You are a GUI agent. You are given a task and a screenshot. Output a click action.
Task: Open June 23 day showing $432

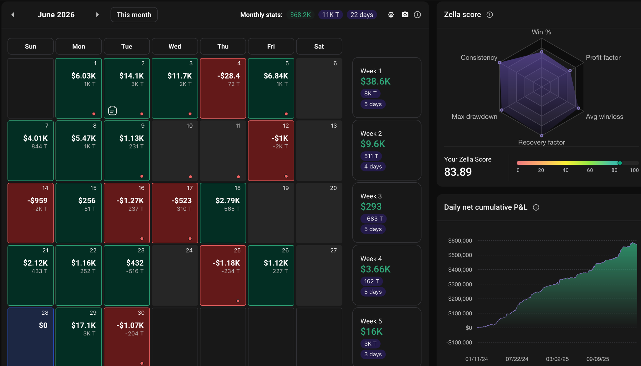pyautogui.click(x=127, y=275)
